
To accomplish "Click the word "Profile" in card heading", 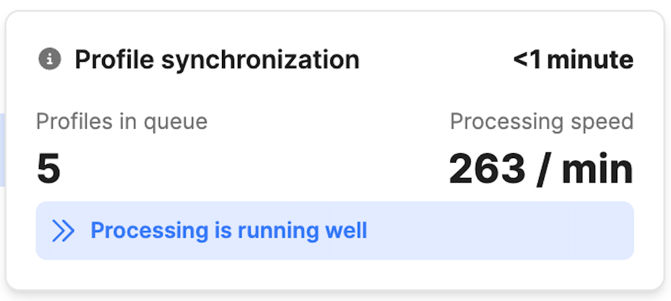I will click(x=114, y=60).
